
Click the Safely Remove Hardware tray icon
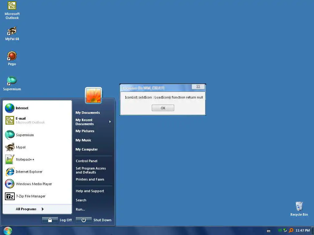point(285,230)
